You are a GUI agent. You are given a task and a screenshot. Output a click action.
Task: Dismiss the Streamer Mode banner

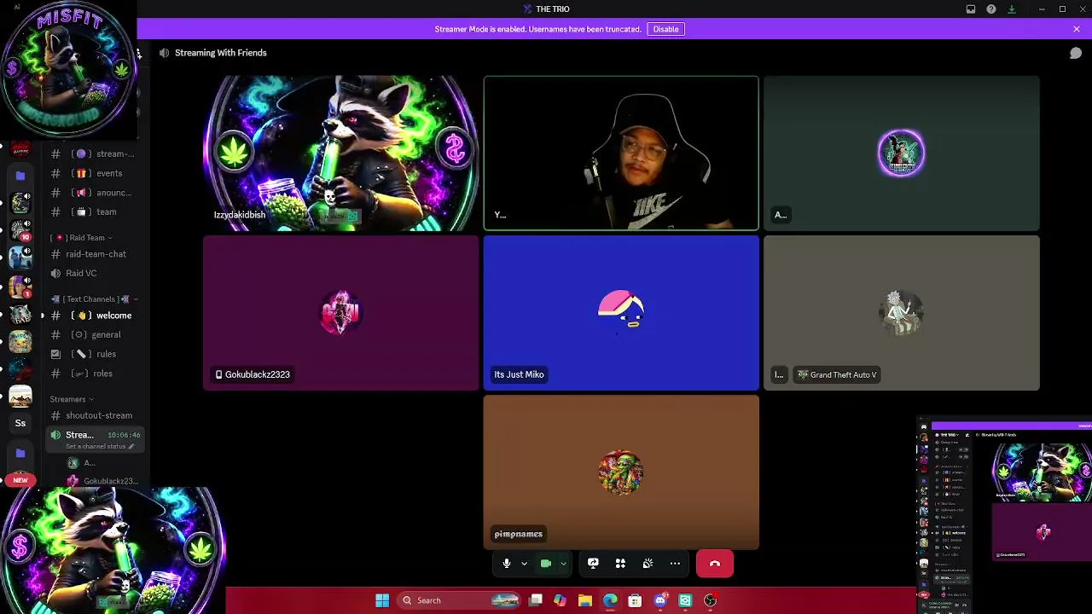pos(1077,29)
